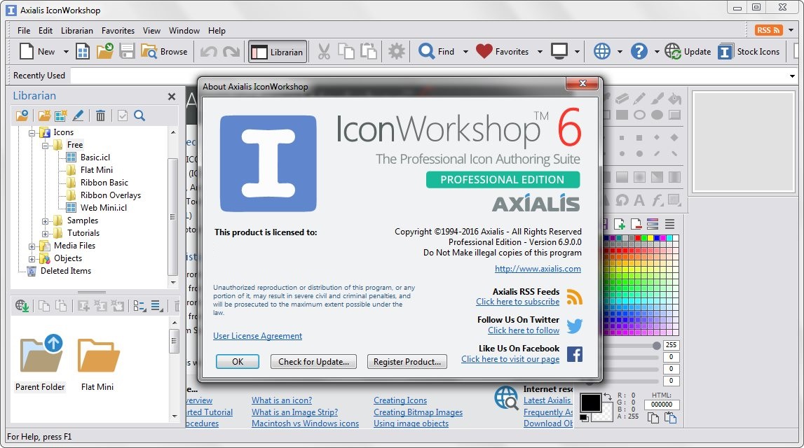Screen dimensions: 804x448
Task: Click the Save floppy disk icon
Action: point(127,51)
